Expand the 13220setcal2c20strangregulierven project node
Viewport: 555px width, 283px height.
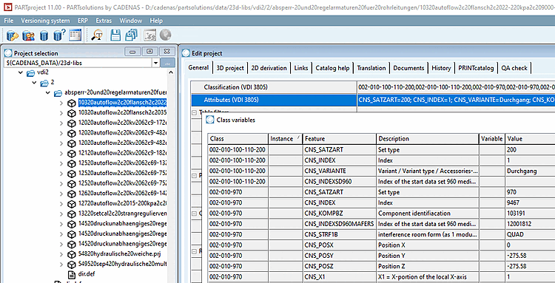coord(61,214)
